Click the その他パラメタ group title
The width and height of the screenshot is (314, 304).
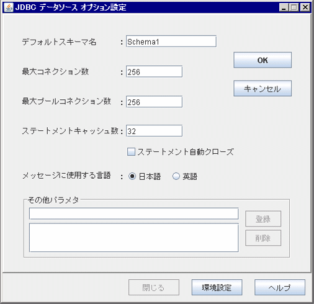coord(53,200)
